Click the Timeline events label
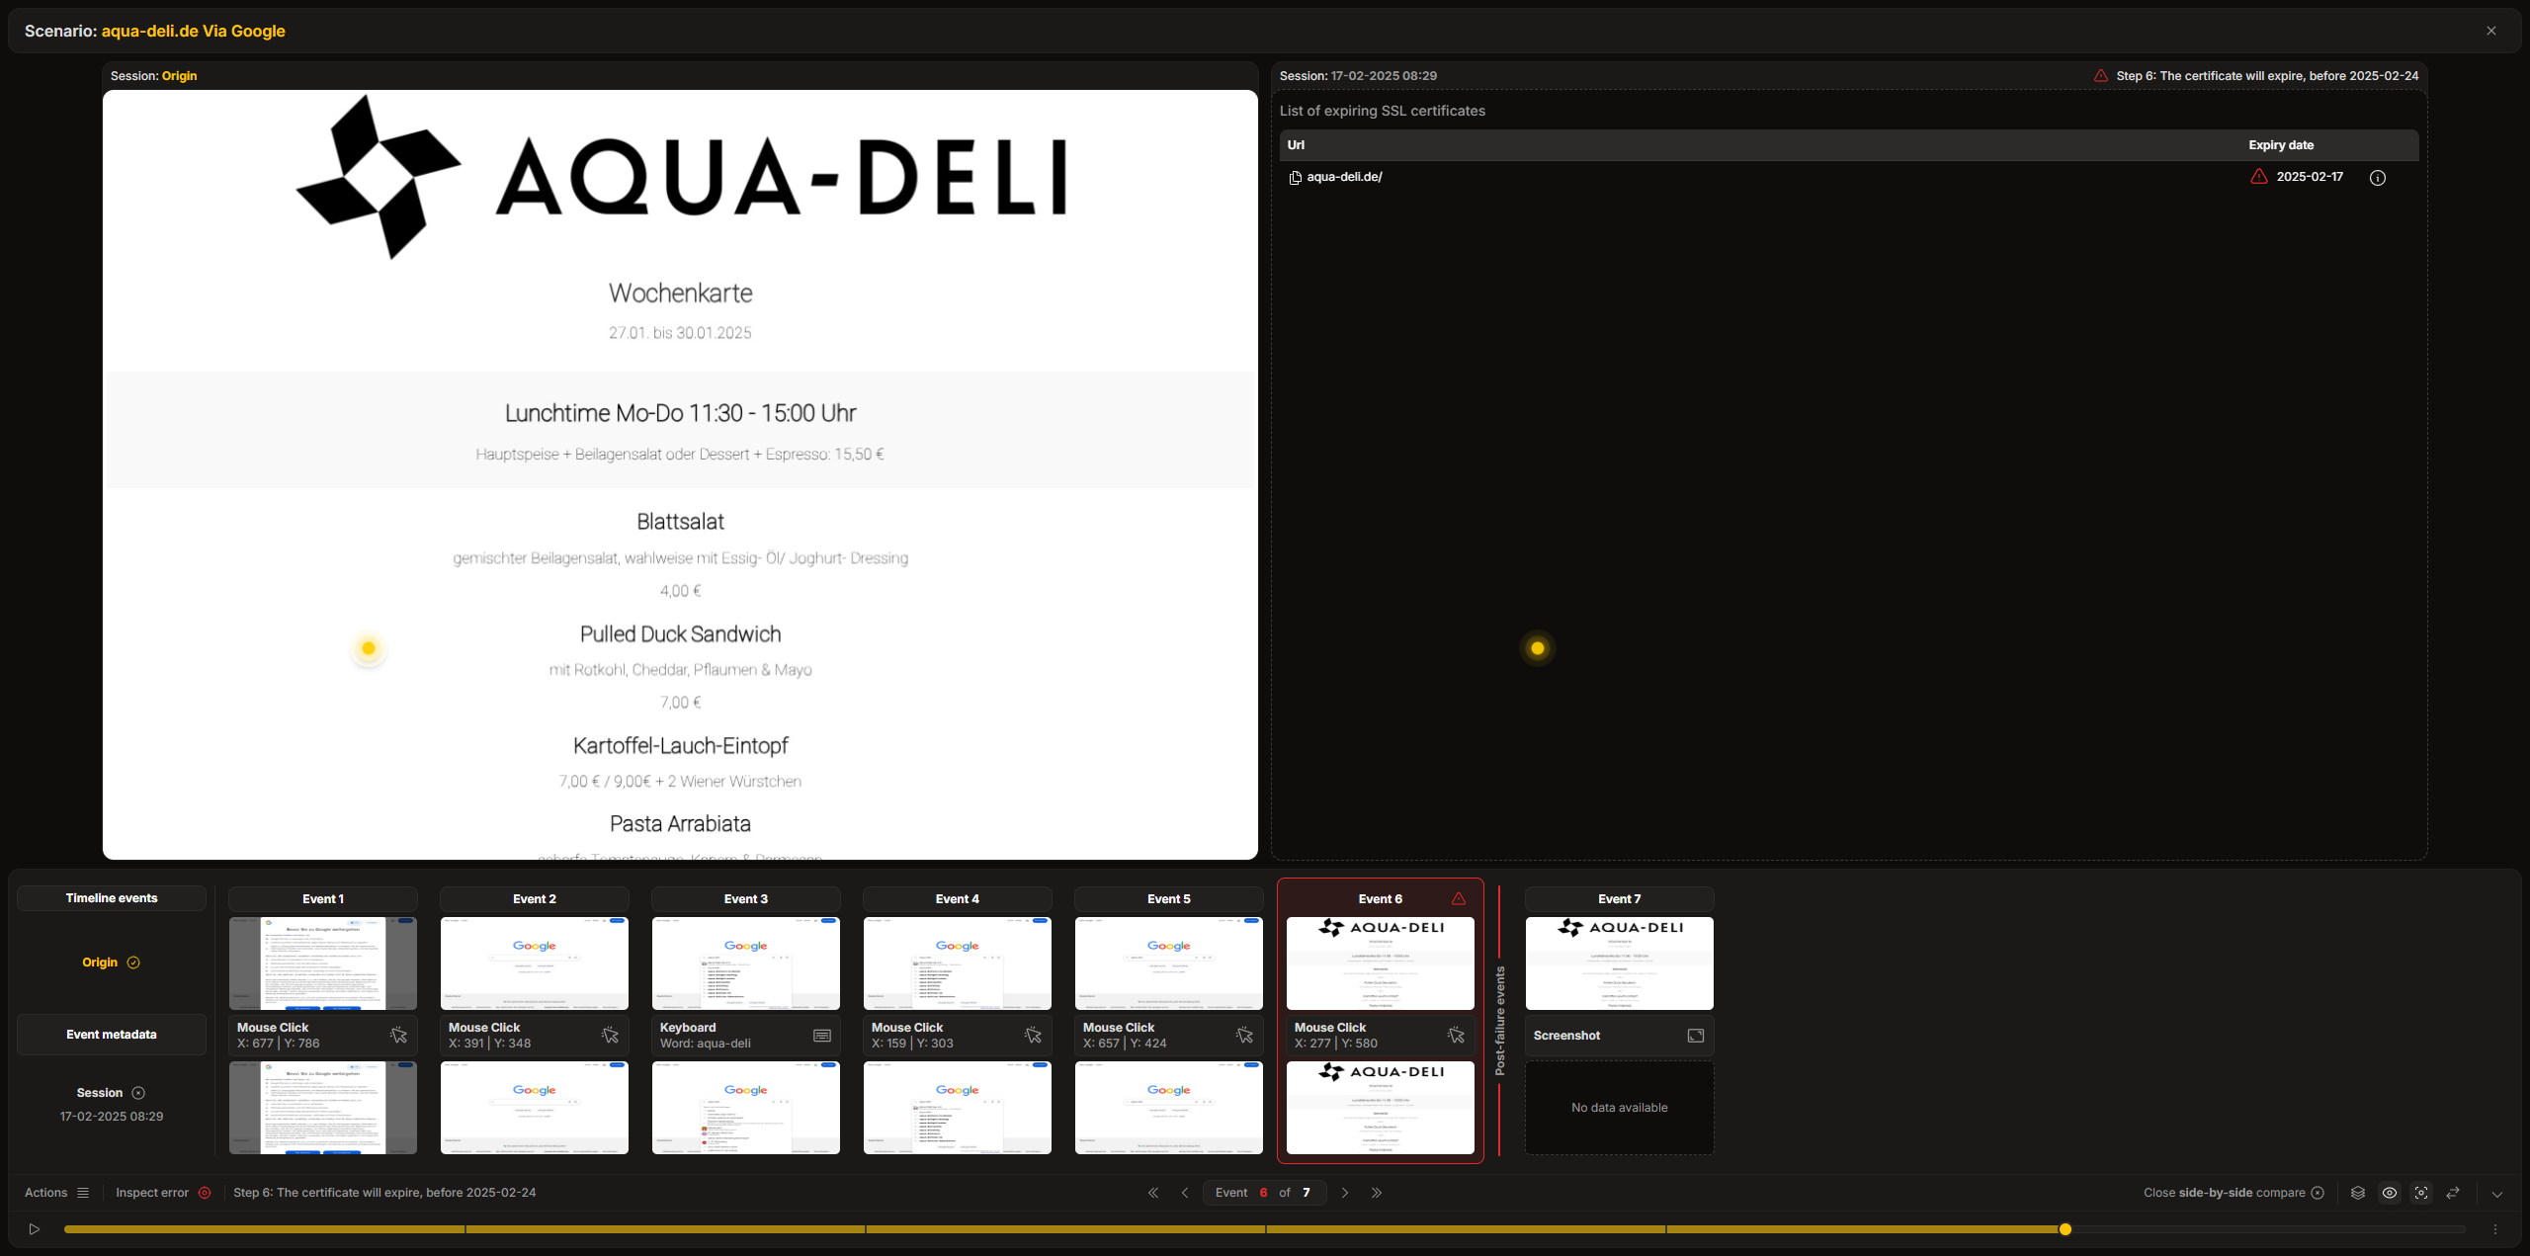Viewport: 2530px width, 1256px height. pos(112,898)
